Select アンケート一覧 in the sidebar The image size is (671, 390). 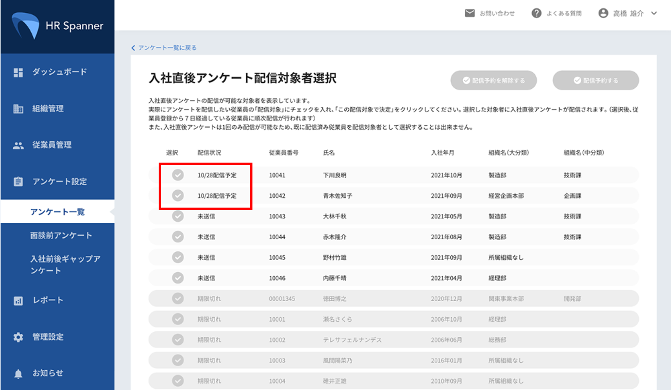(57, 212)
